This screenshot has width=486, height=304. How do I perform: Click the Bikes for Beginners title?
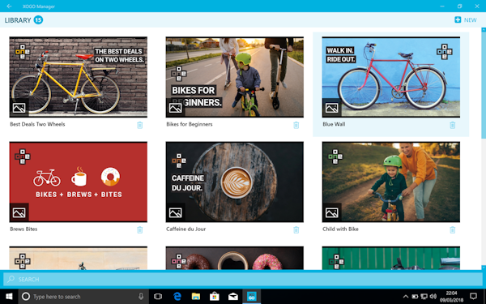[x=190, y=124]
